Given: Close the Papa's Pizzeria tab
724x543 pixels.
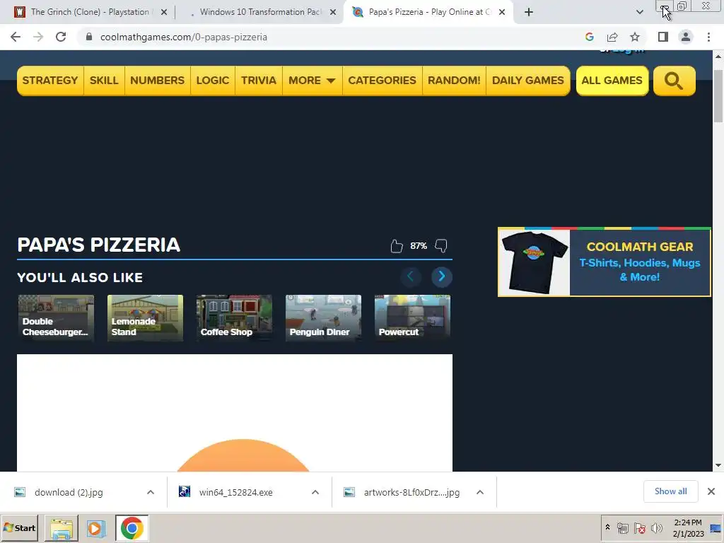Looking at the screenshot, I should (x=502, y=12).
